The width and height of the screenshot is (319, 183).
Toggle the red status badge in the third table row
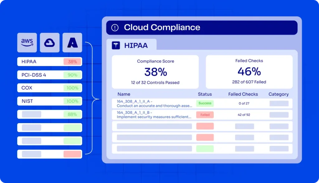[205, 126]
